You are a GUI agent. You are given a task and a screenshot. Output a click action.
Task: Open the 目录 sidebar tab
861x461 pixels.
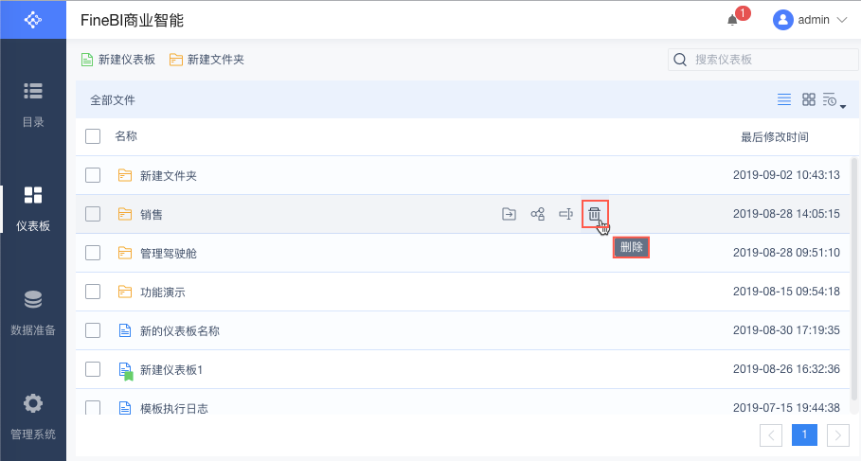click(33, 104)
